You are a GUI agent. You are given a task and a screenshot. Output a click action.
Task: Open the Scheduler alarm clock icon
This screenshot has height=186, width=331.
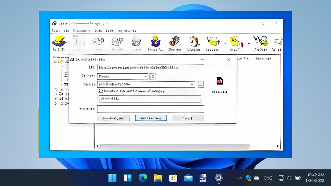pyautogui.click(x=194, y=43)
